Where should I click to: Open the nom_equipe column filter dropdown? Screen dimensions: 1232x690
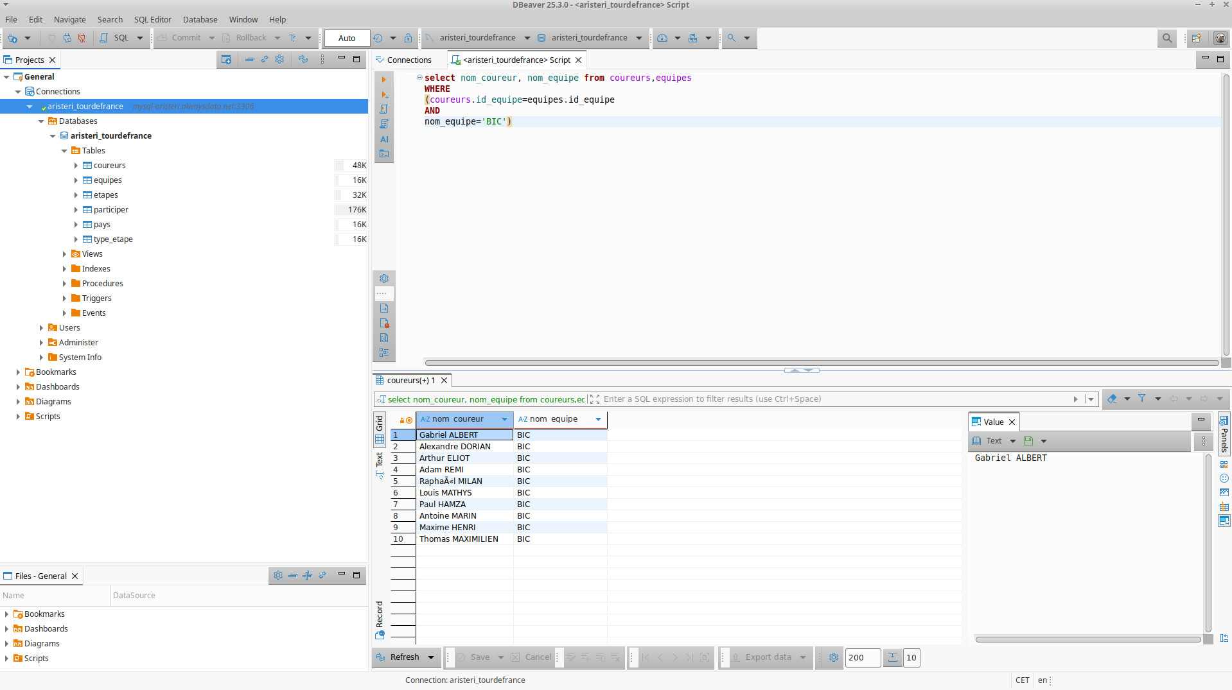(x=598, y=419)
